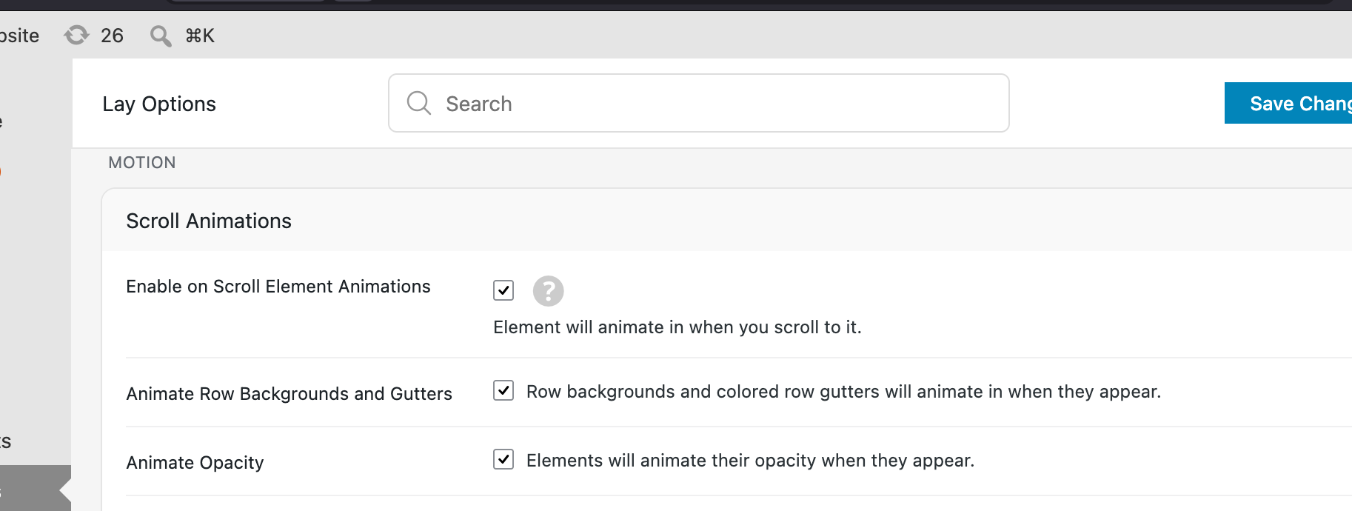Image resolution: width=1352 pixels, height=511 pixels.
Task: Toggle the Animate Opacity checkbox
Action: coord(503,459)
